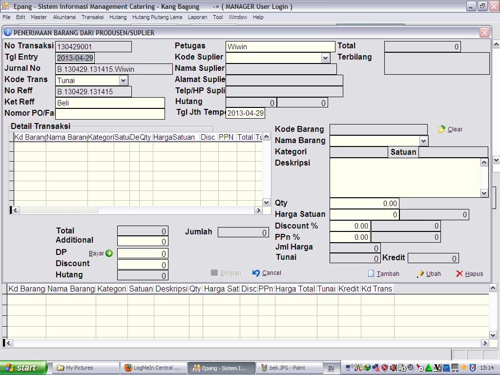Click into the Deskripsi text area

[405, 178]
